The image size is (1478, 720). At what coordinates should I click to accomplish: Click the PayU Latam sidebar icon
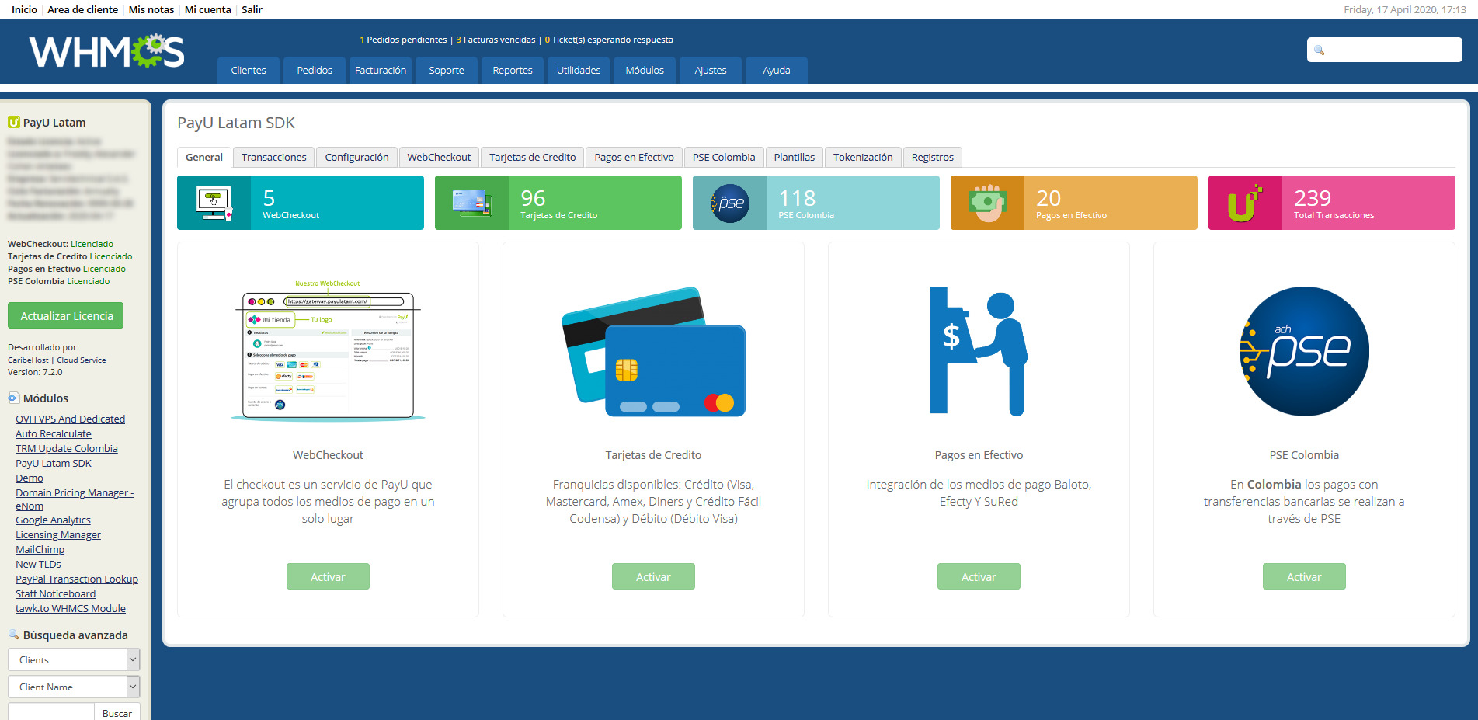pyautogui.click(x=13, y=122)
